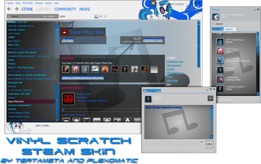Viewport: 261px width, 164px height.
Task: Switch library to grid view icon
Action: pos(105,16)
